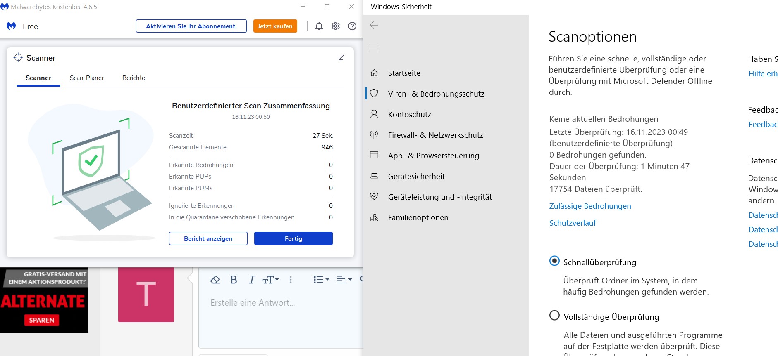The image size is (778, 356).
Task: Click the Startseite home icon
Action: tap(374, 73)
